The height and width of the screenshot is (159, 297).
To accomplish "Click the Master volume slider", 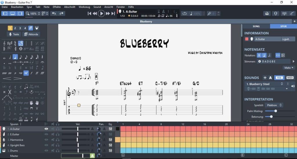I will click(75, 156).
